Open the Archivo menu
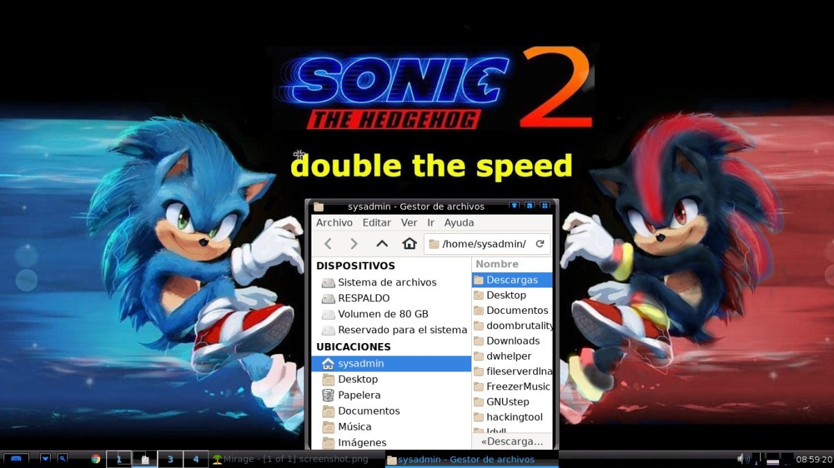This screenshot has height=468, width=834. pos(334,223)
